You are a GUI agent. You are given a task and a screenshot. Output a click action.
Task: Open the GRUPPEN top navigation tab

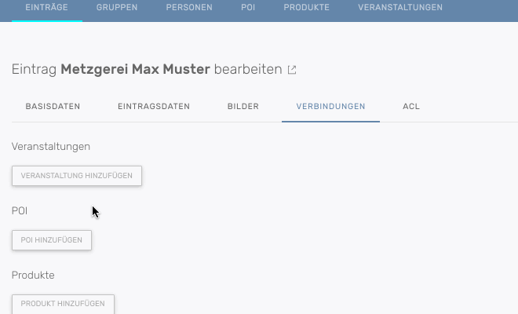click(x=117, y=8)
